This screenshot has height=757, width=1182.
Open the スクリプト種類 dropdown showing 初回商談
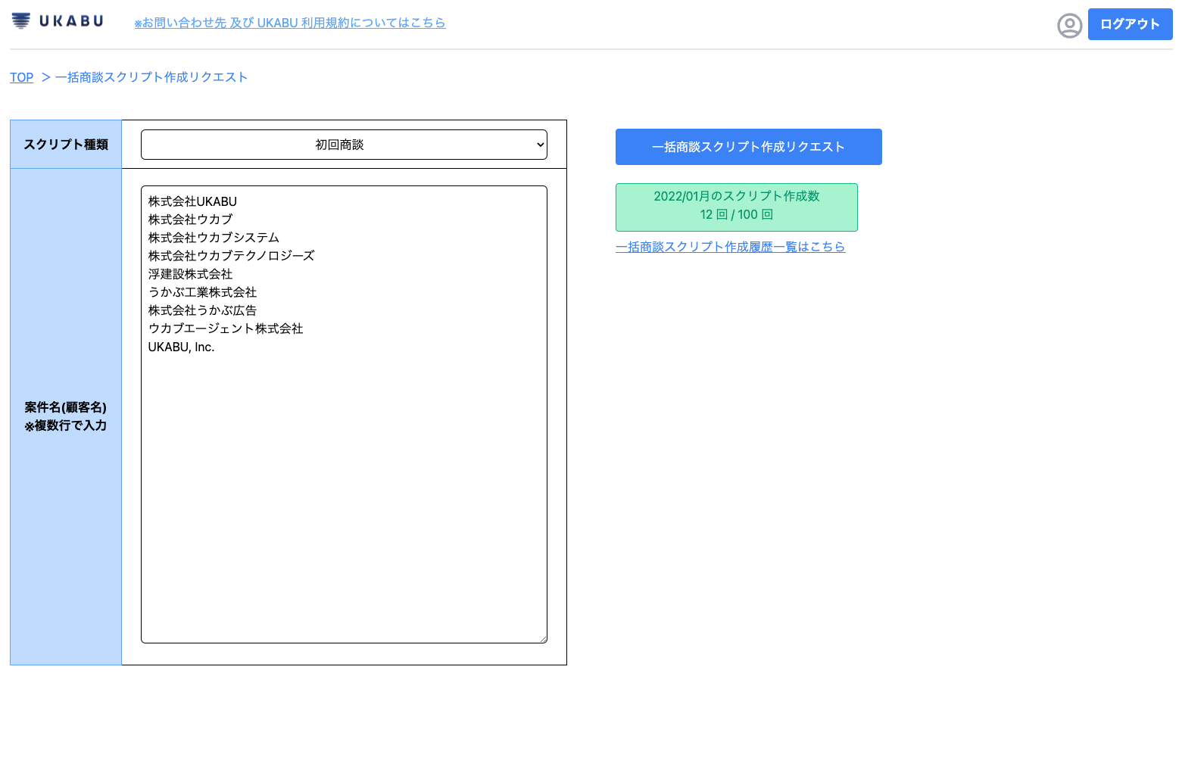tap(344, 145)
